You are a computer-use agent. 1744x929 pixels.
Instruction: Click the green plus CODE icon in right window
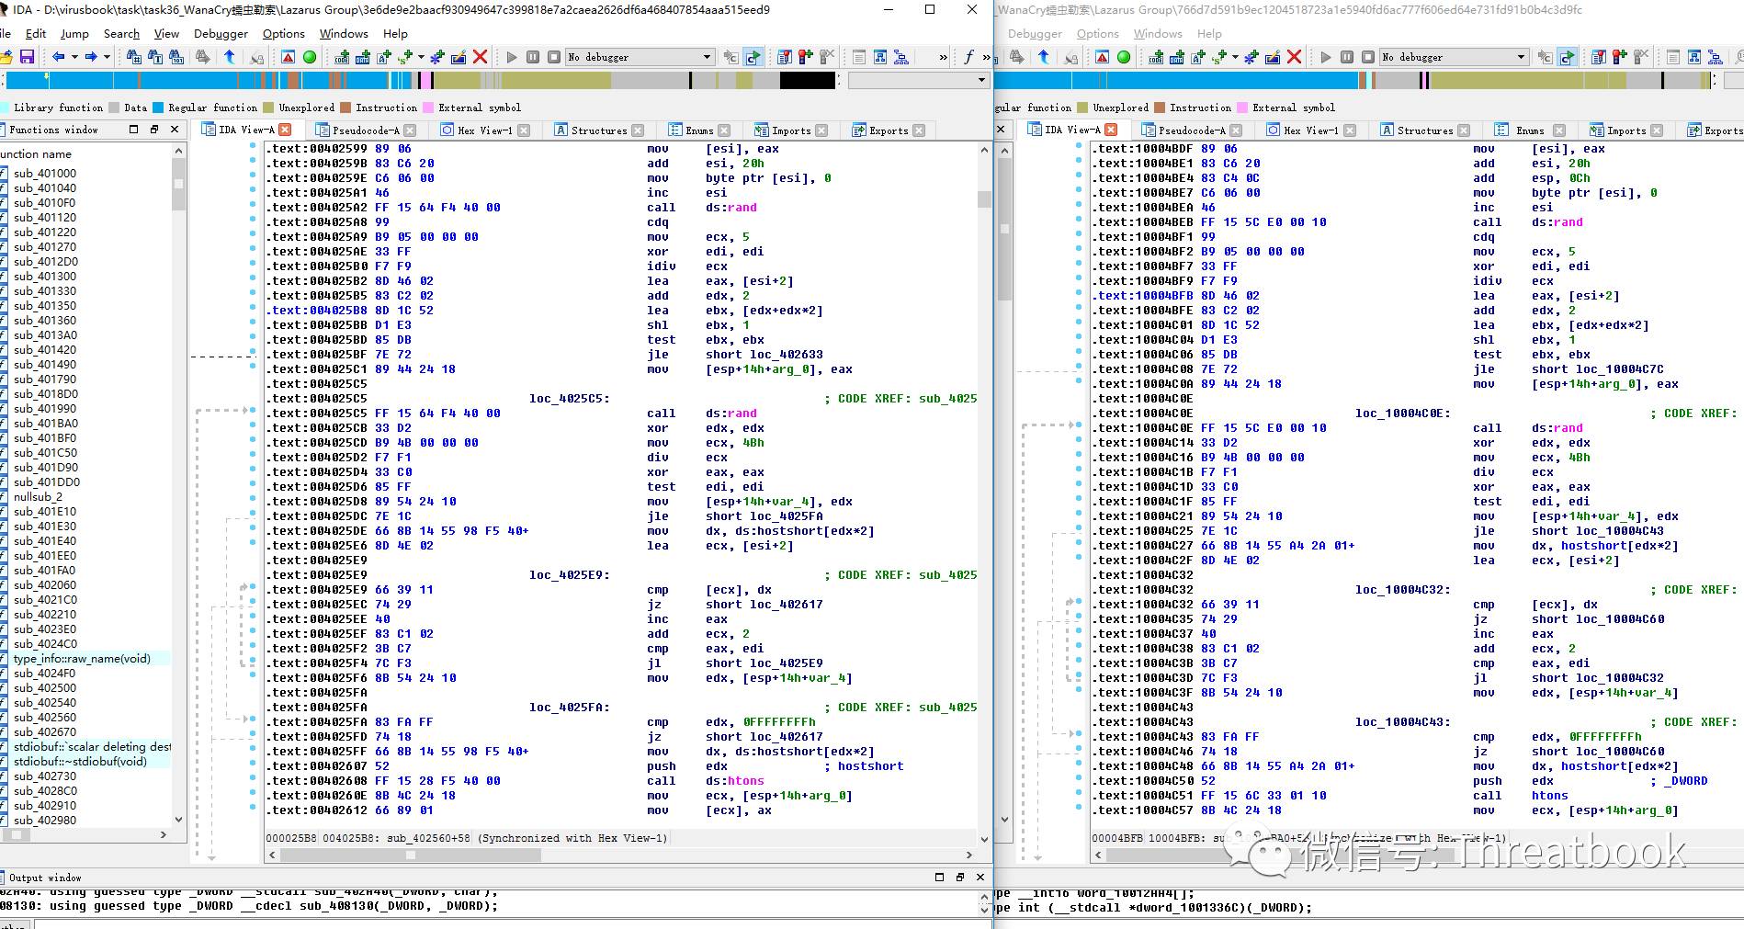coord(1156,57)
